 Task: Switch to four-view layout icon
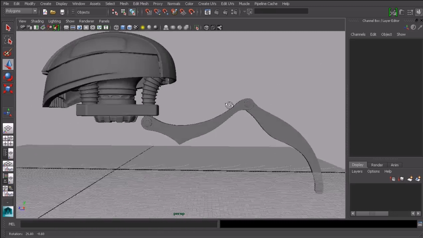(x=8, y=141)
